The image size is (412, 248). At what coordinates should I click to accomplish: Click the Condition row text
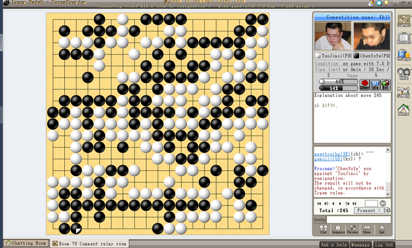(x=352, y=64)
